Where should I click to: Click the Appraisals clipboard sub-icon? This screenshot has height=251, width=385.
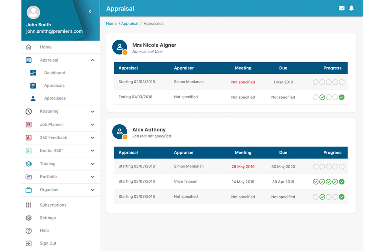(33, 85)
